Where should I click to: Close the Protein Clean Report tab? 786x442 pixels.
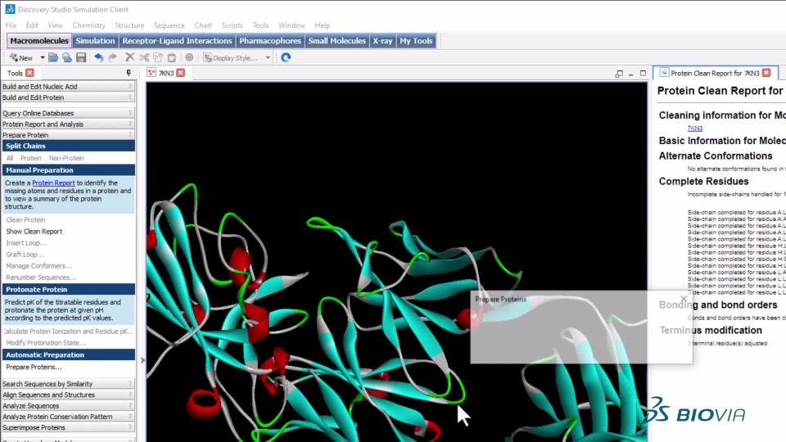[766, 73]
